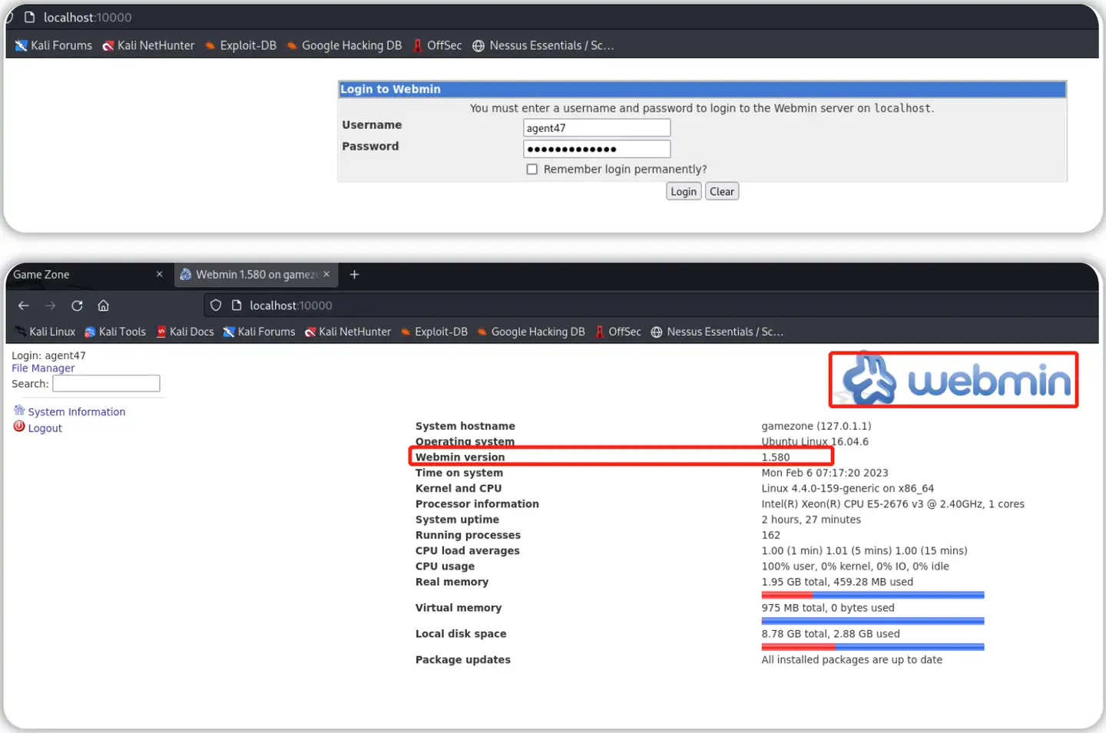Open Nessus Essentials bookmark in the login window
This screenshot has height=733, width=1106.
click(x=543, y=45)
